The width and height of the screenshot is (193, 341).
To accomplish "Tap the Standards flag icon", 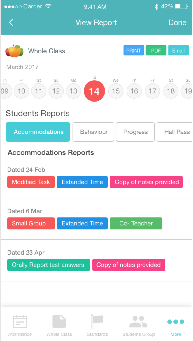I will [x=97, y=322].
